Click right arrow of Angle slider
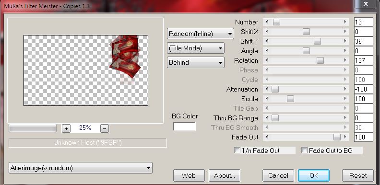Image resolution: width=380 pixels, height=185 pixels. (345, 51)
